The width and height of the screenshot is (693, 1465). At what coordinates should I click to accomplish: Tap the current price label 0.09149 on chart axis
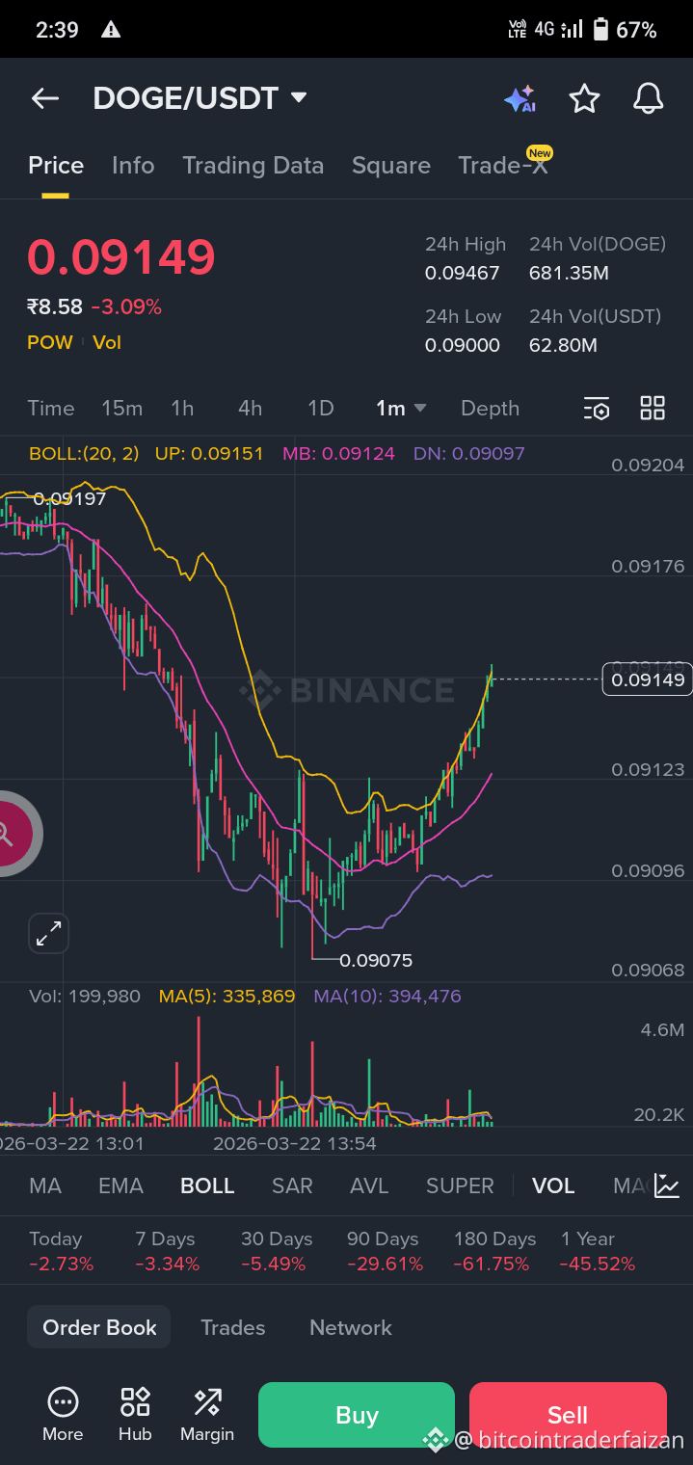[648, 679]
